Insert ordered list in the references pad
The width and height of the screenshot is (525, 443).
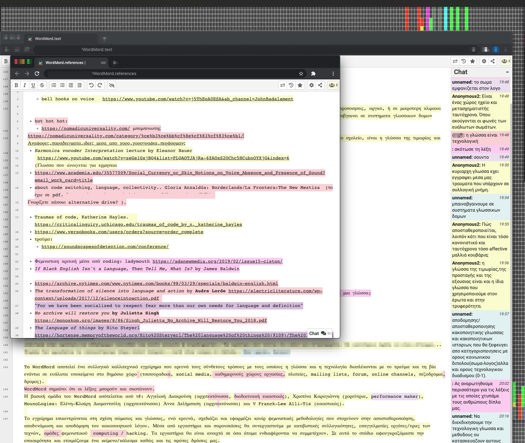tap(54, 85)
